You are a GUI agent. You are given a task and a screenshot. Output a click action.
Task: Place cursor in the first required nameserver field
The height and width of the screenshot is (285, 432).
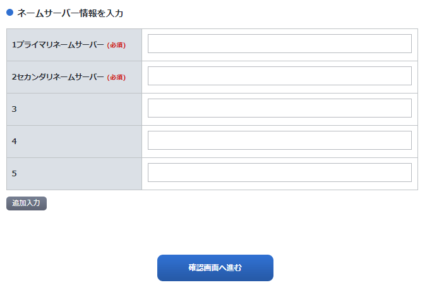[279, 44]
